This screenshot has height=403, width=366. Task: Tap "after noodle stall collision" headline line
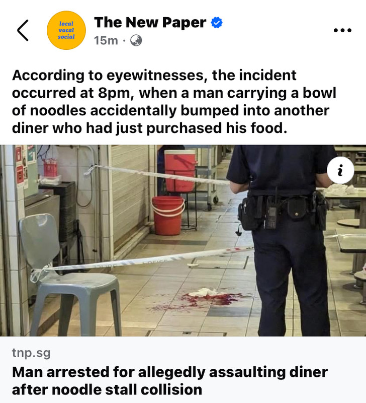pos(107,389)
